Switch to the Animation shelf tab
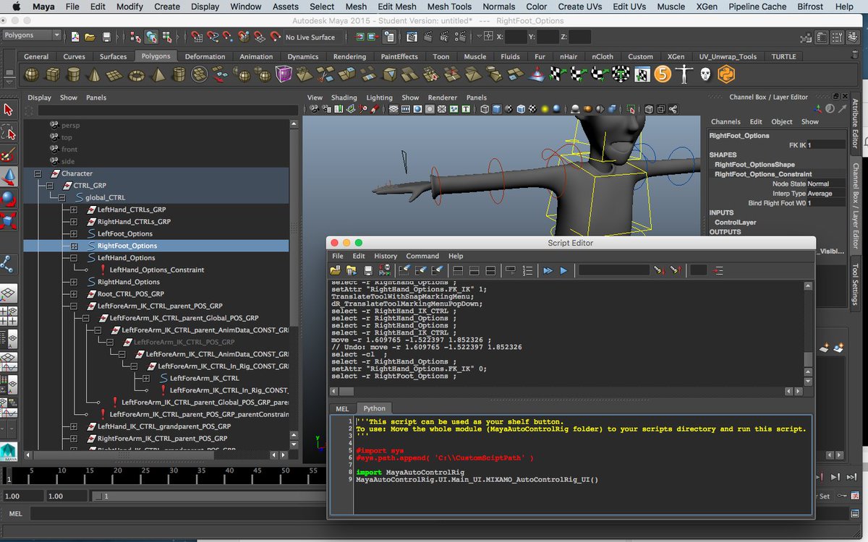The width and height of the screenshot is (868, 542). [x=256, y=56]
